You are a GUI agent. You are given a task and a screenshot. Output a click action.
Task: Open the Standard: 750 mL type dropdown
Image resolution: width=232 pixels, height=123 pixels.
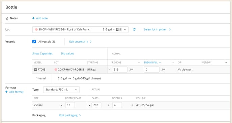pyautogui.click(x=61, y=90)
